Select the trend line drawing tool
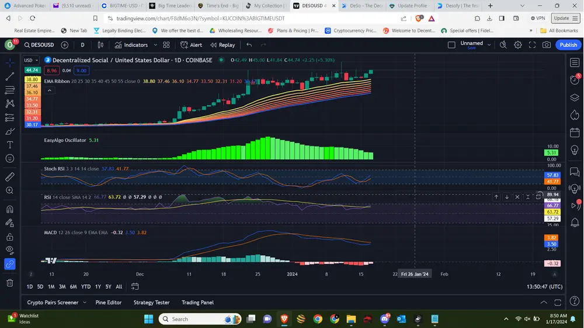 10,76
